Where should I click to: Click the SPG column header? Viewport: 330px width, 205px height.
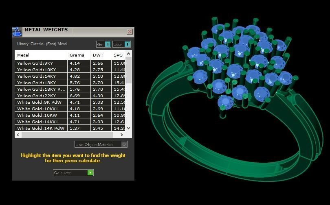click(118, 55)
